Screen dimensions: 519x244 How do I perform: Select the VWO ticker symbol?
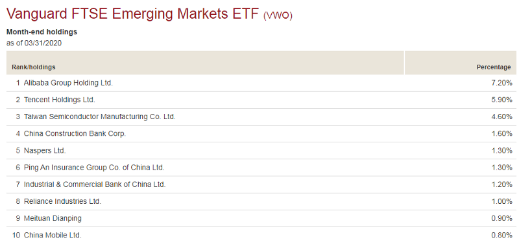[x=278, y=16]
